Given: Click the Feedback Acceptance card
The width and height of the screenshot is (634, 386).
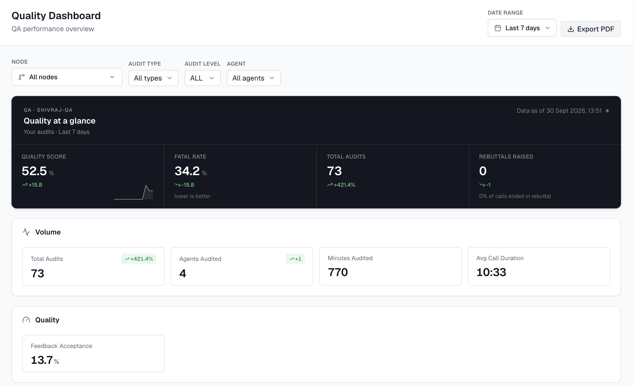Looking at the screenshot, I should (x=93, y=353).
